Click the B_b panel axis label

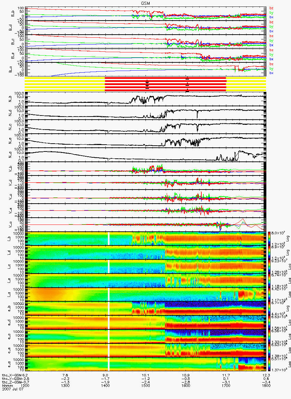click(13, 14)
